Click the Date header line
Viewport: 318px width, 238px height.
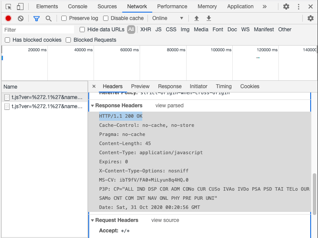point(150,207)
